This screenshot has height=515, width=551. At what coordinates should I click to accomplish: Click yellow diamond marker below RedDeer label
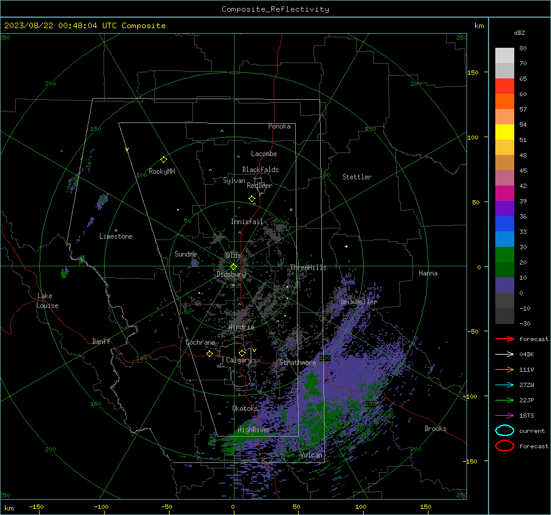[x=252, y=199]
